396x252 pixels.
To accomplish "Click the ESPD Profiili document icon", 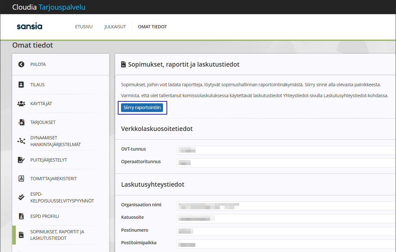I will click(x=21, y=216).
